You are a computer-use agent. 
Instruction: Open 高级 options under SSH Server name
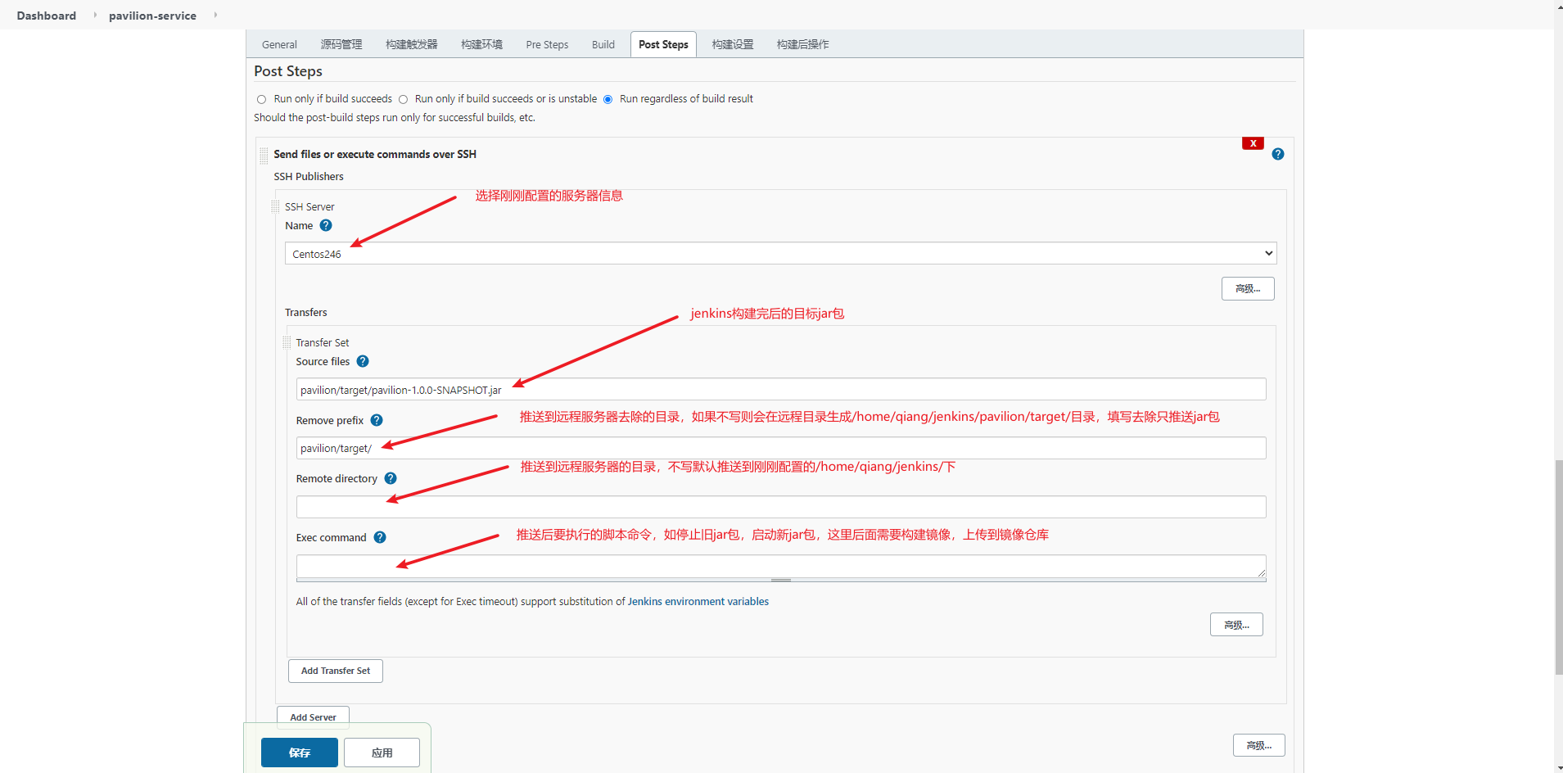[1248, 288]
